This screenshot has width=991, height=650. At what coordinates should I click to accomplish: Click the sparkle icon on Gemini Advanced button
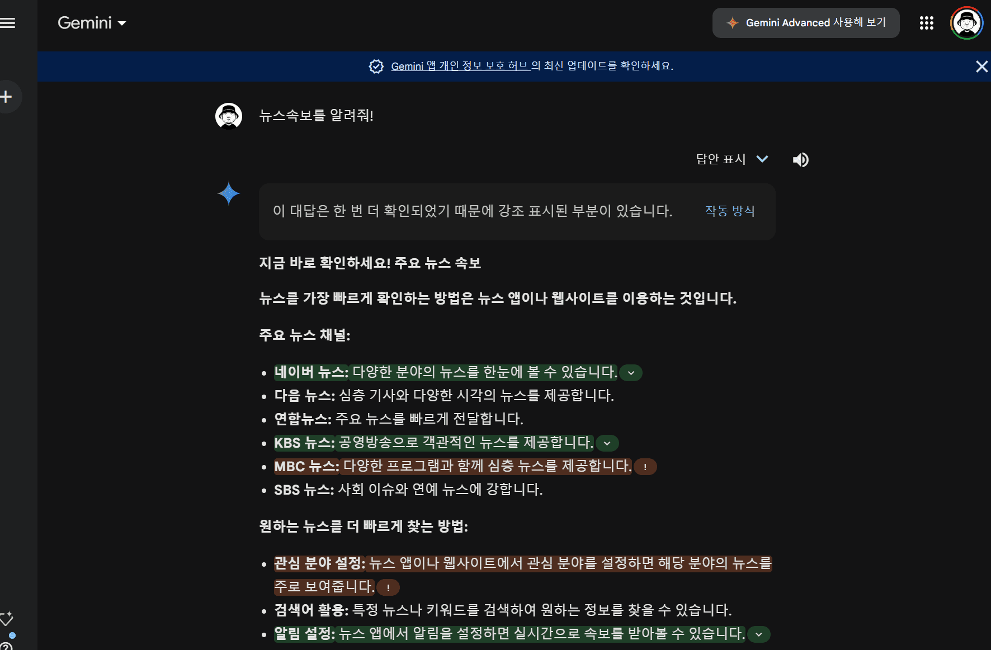732,23
